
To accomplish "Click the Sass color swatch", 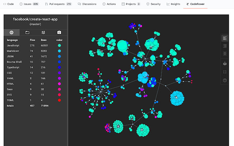I will click(x=59, y=89).
